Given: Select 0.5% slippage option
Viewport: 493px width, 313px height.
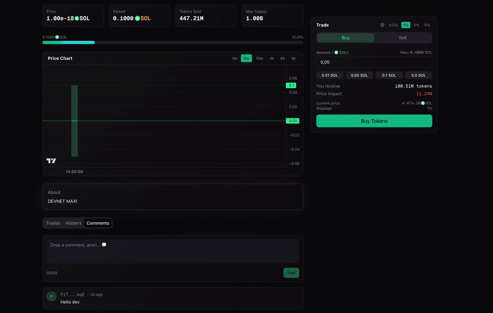Looking at the screenshot, I should [393, 25].
